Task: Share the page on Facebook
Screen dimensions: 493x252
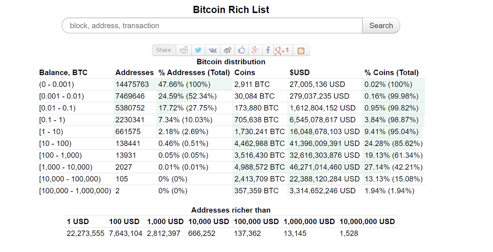Action: pos(268,50)
